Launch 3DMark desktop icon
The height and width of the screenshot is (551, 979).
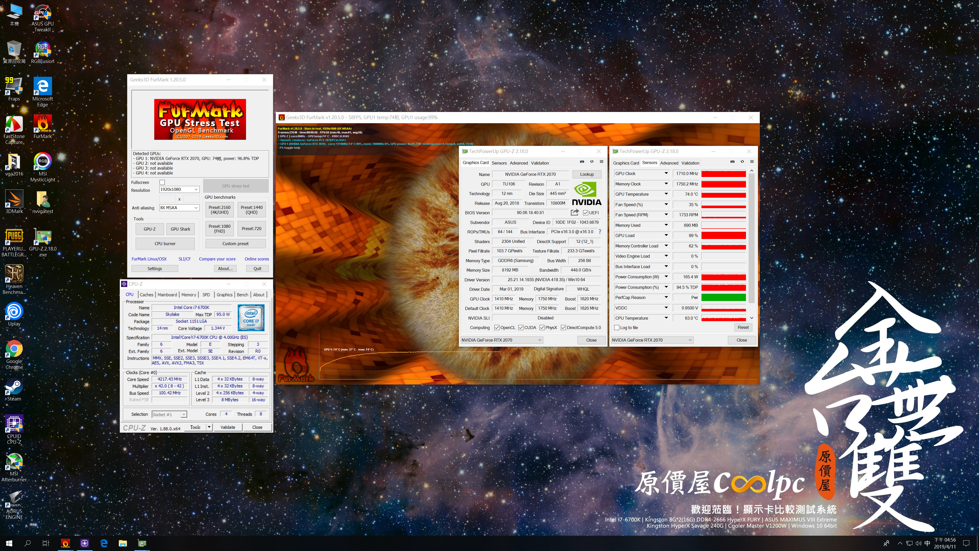(x=14, y=202)
